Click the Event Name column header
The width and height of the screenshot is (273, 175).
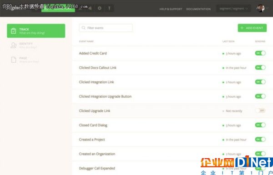point(86,41)
